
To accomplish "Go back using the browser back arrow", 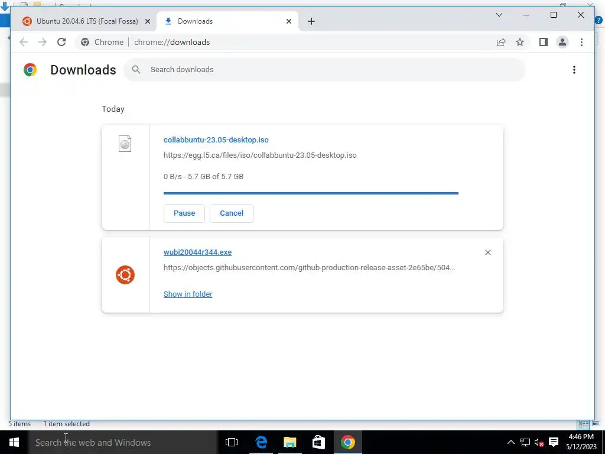I will coord(24,42).
